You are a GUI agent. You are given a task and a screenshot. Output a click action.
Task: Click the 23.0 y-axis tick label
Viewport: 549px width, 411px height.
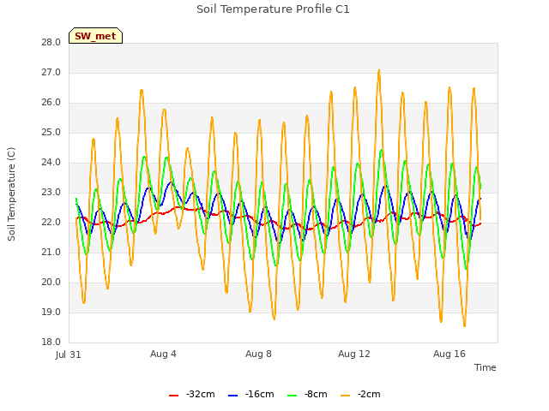tap(51, 192)
